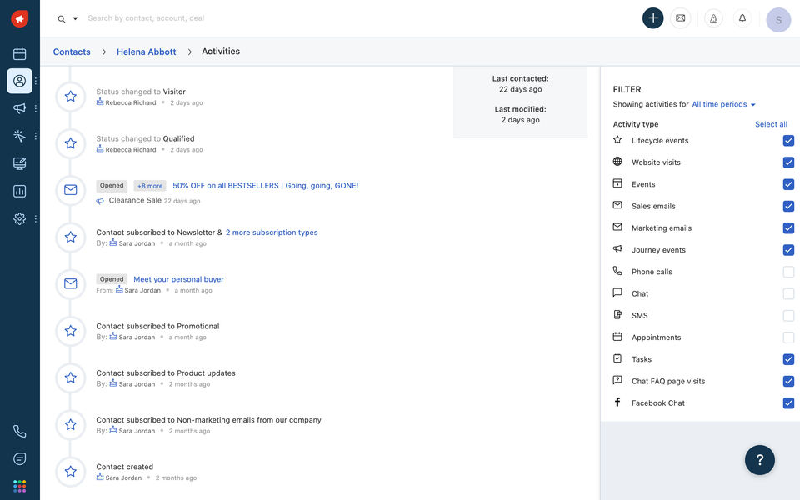Viewport: 800px width, 500px height.
Task: Expand the '+8 more' email events tag
Action: 150,186
